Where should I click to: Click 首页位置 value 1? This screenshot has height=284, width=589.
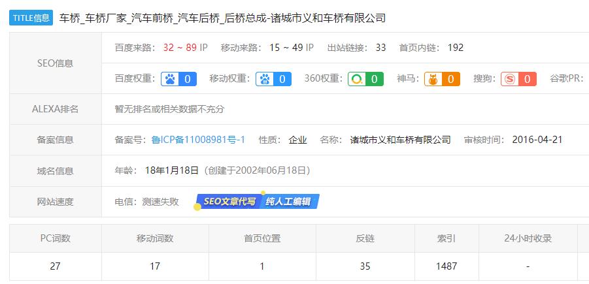click(x=262, y=266)
